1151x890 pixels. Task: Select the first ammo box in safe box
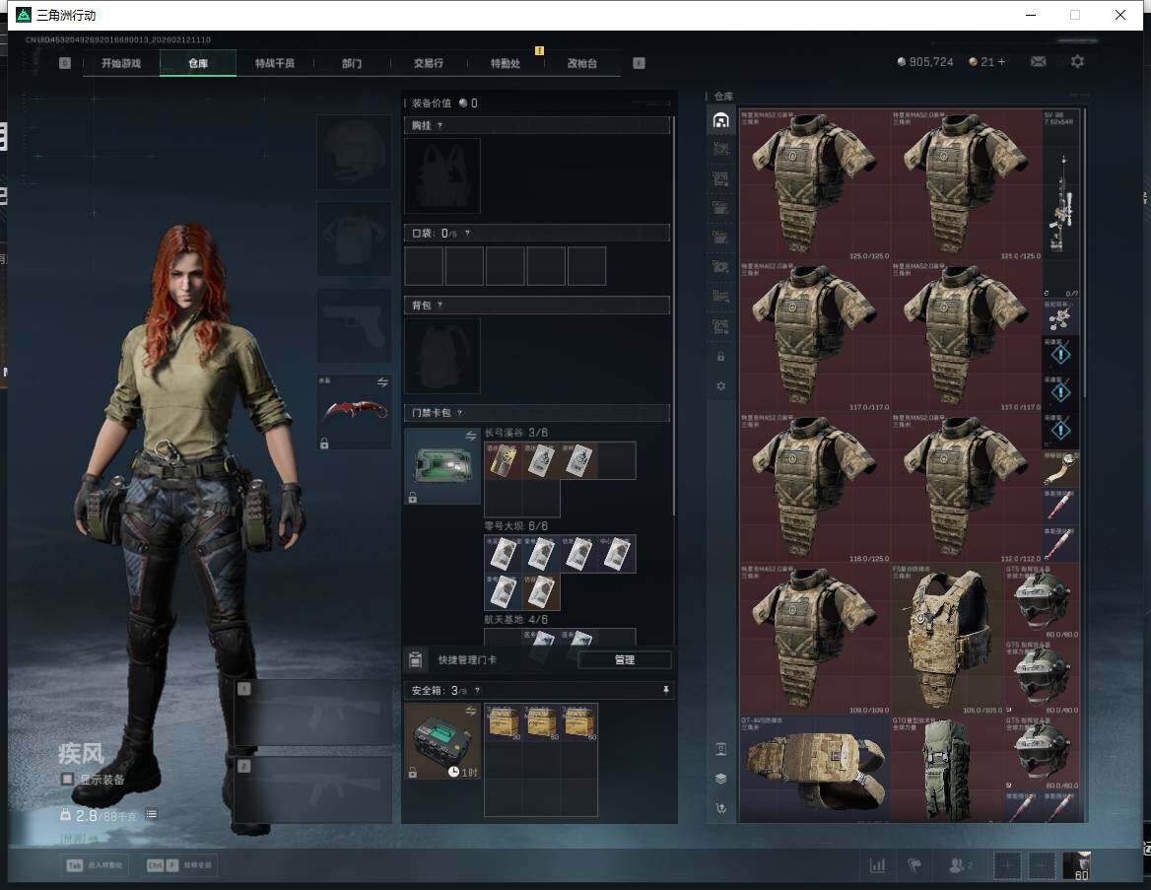coord(504,721)
